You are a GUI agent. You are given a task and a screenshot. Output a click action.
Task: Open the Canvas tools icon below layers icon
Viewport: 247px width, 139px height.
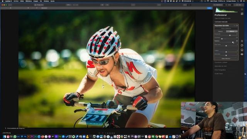click(x=242, y=14)
